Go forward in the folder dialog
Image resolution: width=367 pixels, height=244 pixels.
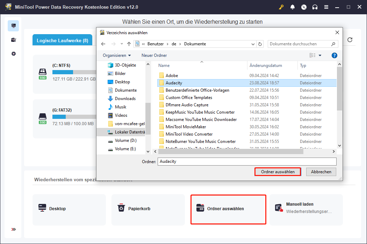click(x=114, y=44)
